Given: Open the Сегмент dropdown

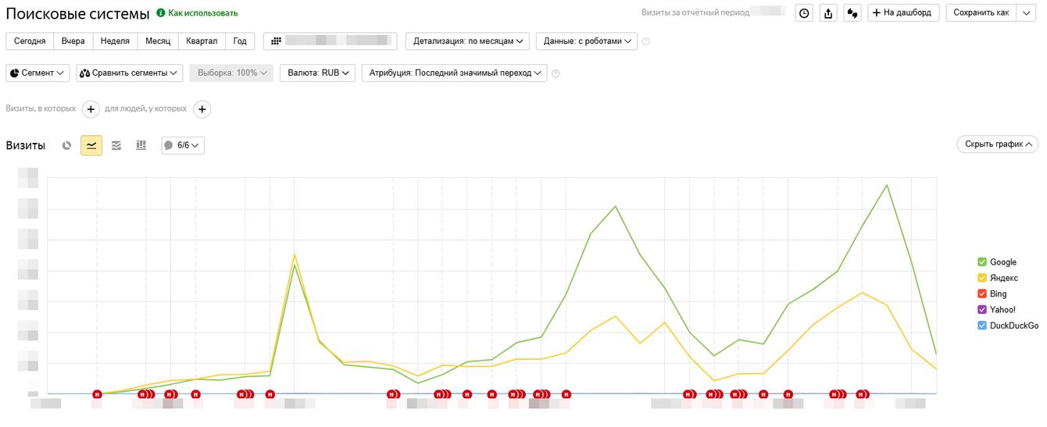Looking at the screenshot, I should pos(38,73).
